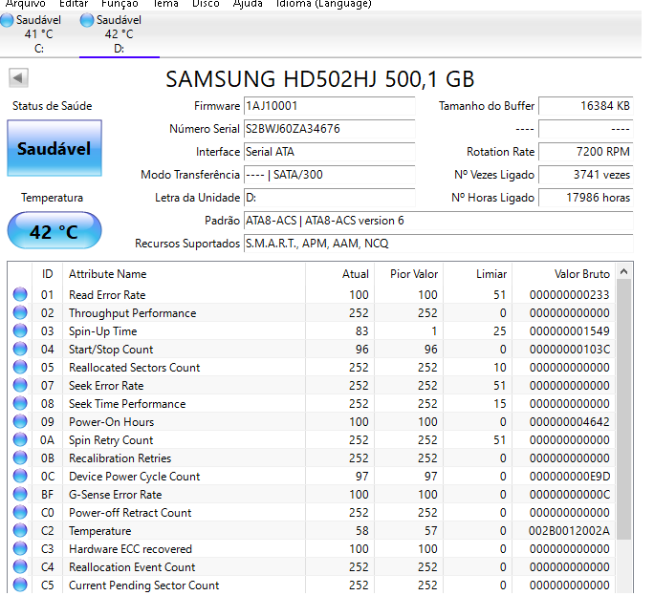The height and width of the screenshot is (596, 654).
Task: Select the Spin-Up Time attribute name
Action: pyautogui.click(x=103, y=331)
